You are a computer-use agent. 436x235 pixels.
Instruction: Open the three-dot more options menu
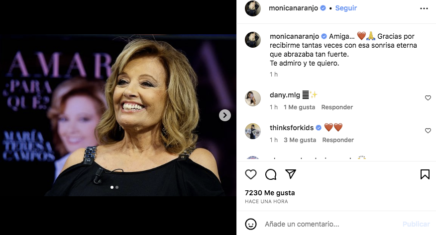[x=424, y=8]
